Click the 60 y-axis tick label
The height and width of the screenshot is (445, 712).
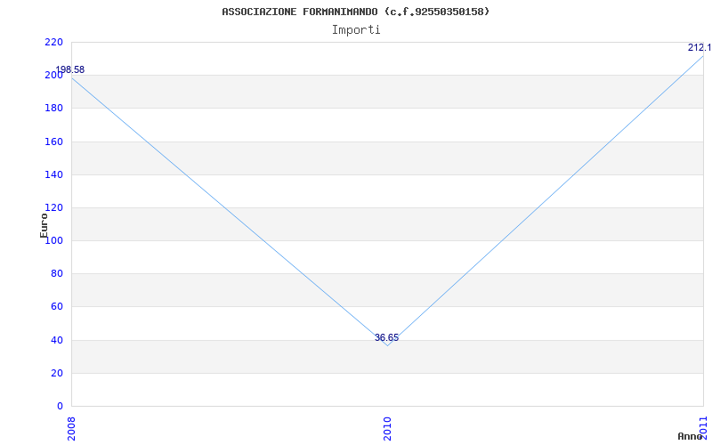[x=57, y=306]
